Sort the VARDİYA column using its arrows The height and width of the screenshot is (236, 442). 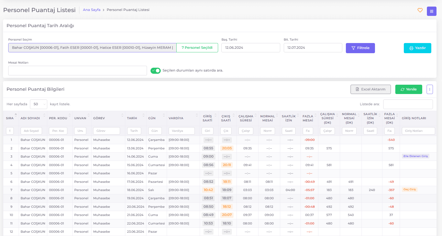click(197, 115)
